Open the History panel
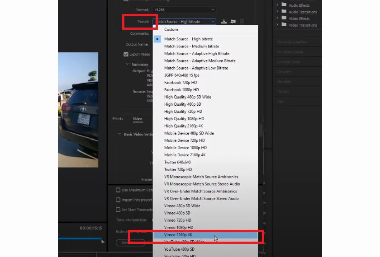 click(283, 92)
